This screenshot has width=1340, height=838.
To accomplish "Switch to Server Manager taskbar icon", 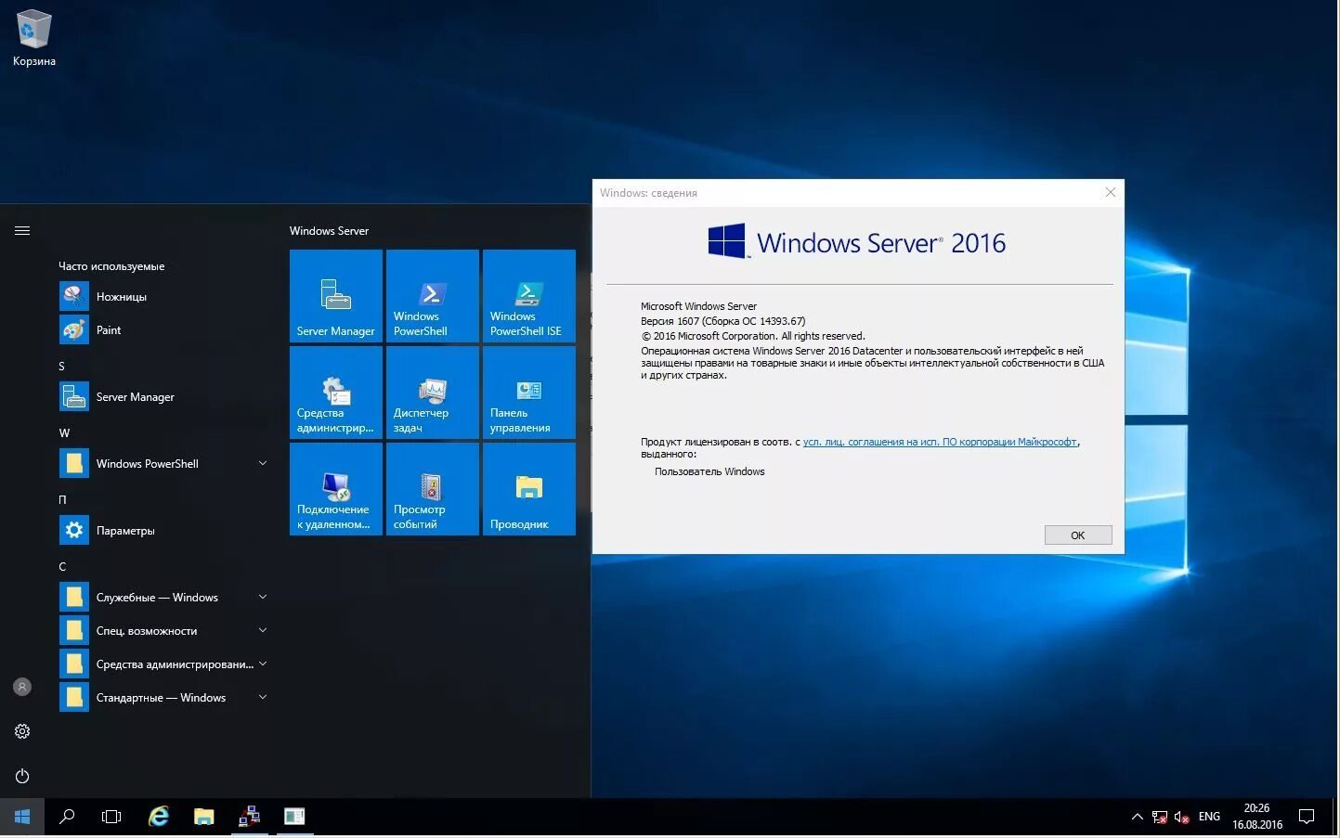I will pyautogui.click(x=249, y=817).
